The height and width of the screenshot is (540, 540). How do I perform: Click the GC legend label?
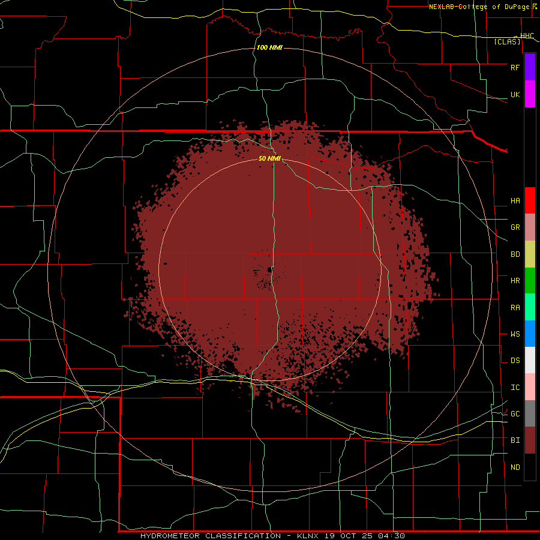point(515,413)
